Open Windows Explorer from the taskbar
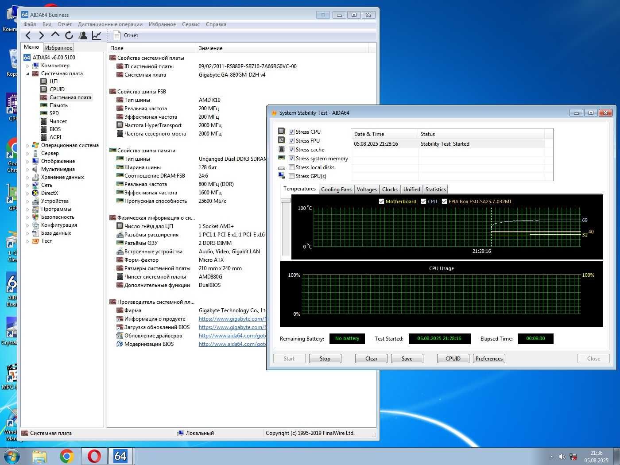 pyautogui.click(x=39, y=456)
